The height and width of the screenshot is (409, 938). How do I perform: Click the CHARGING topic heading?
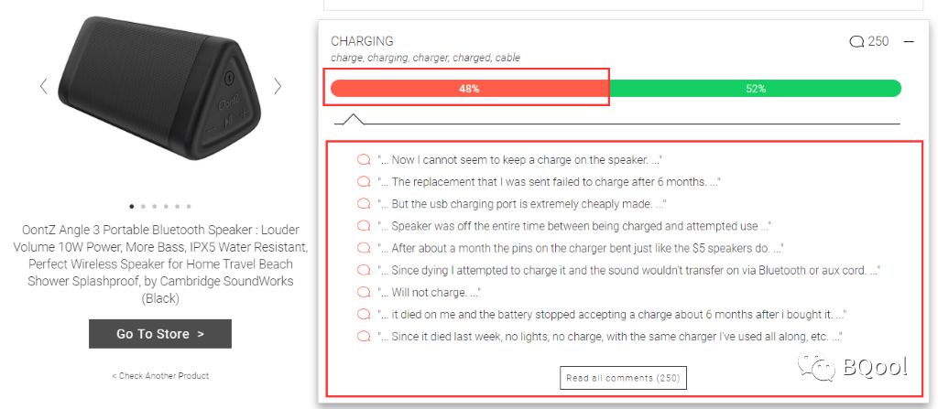point(362,41)
